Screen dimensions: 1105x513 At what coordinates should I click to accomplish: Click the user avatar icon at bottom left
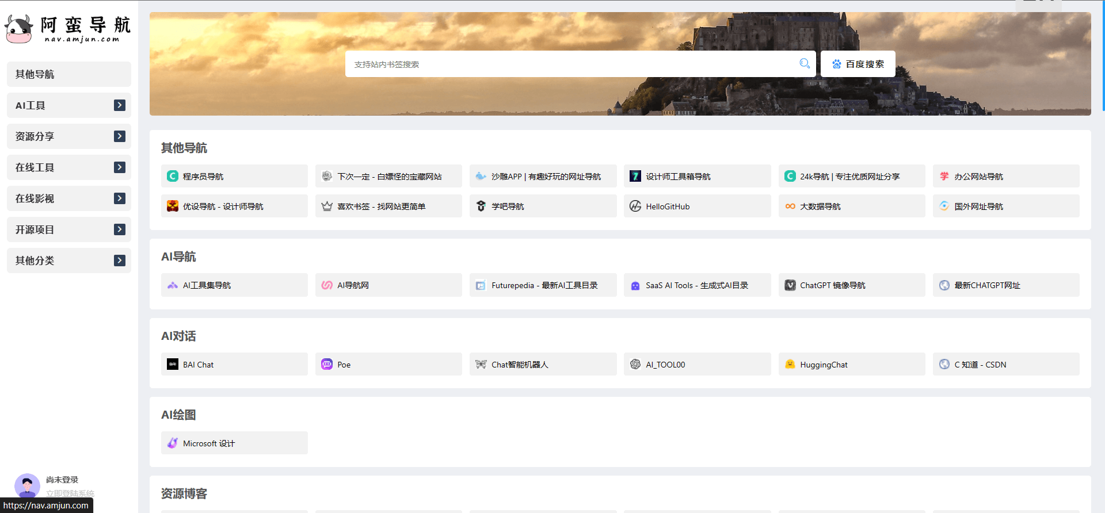(27, 486)
